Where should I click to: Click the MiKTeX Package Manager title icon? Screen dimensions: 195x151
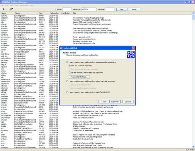coord(1,2)
